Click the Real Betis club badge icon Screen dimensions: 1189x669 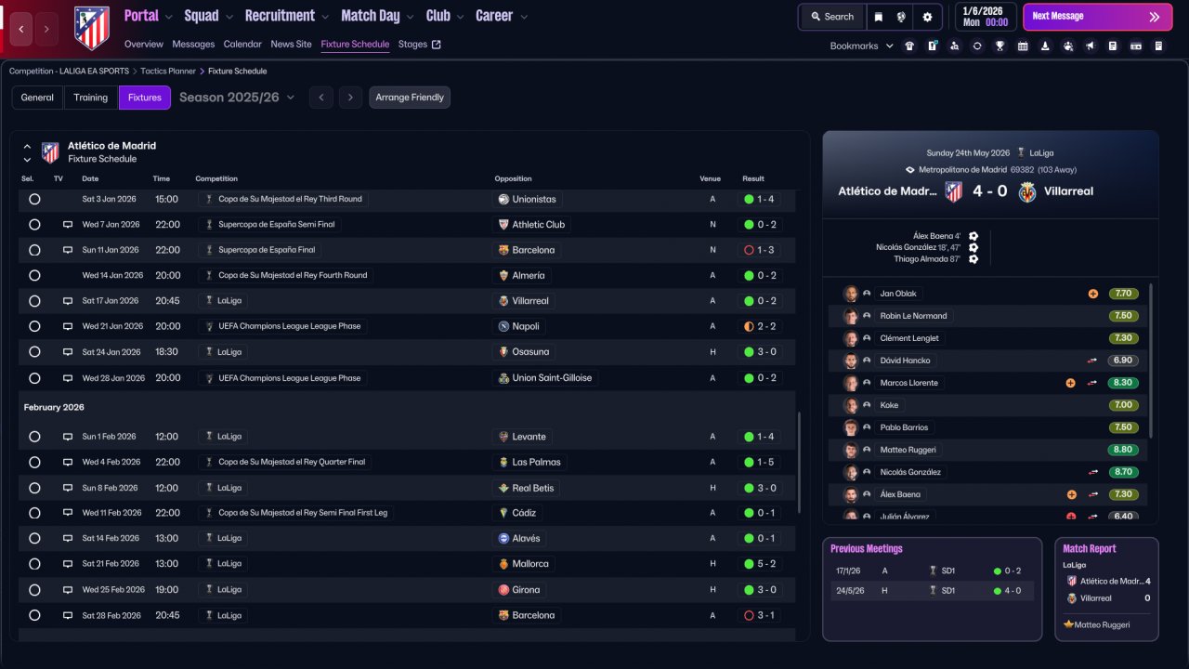point(503,488)
